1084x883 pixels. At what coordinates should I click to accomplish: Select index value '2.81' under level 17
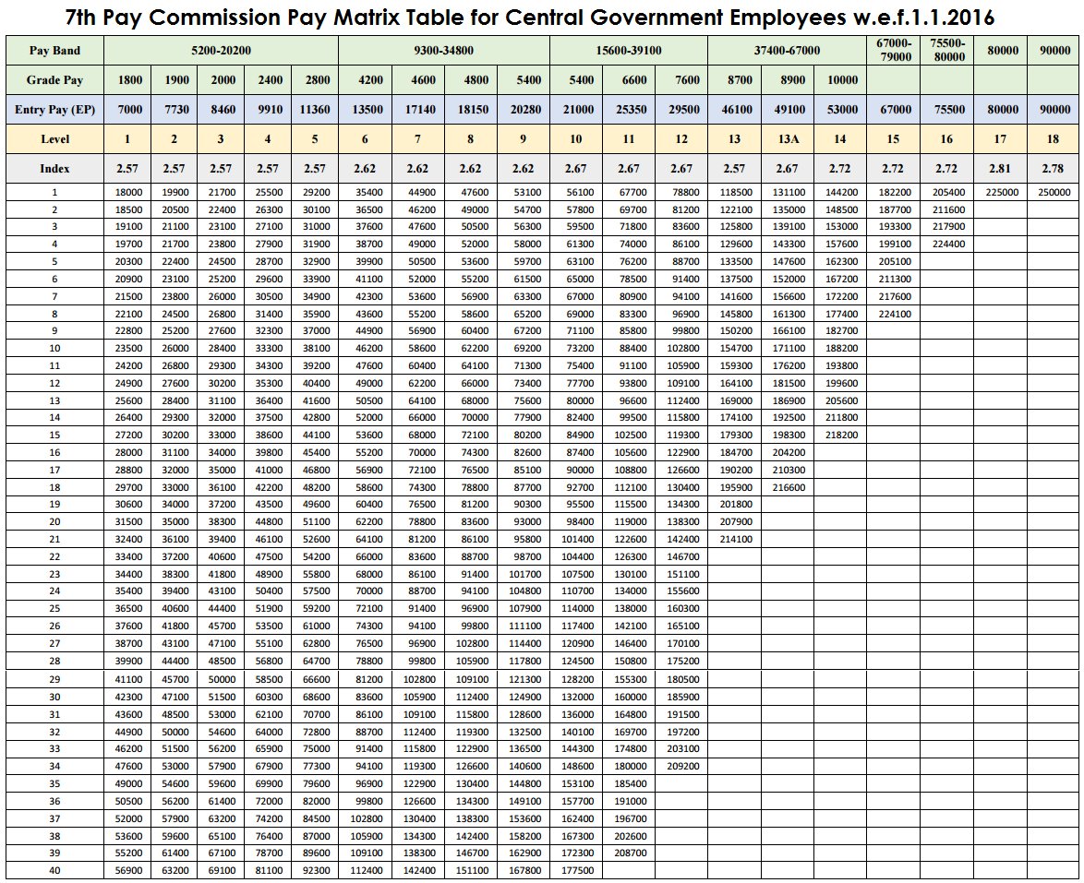coord(1000,169)
